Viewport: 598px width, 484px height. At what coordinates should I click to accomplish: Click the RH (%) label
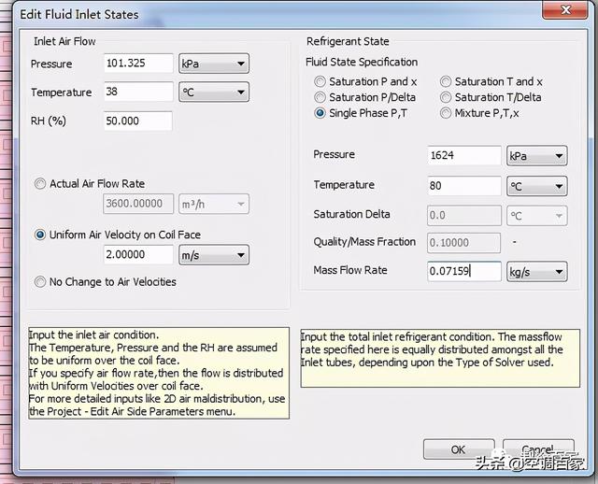[48, 121]
